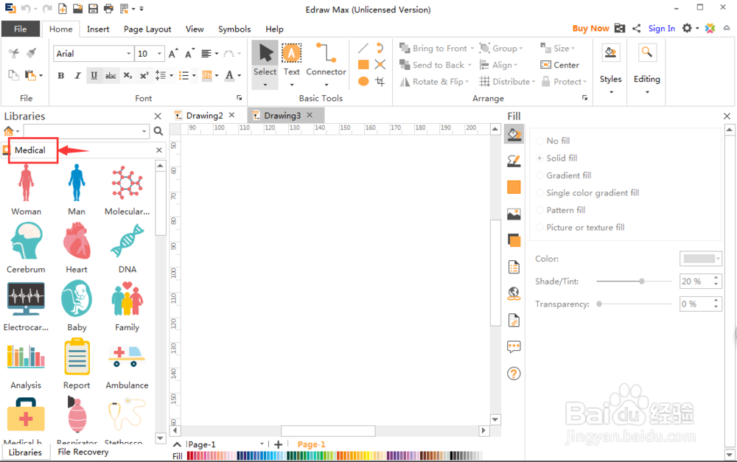
Task: Toggle italic formatting
Action: [77, 75]
